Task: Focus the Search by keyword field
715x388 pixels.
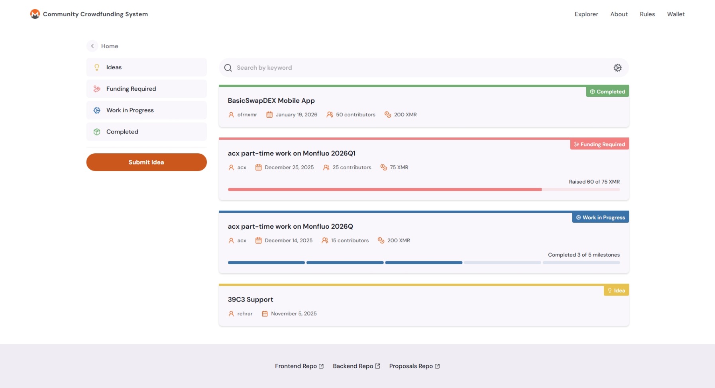Action: (424, 68)
